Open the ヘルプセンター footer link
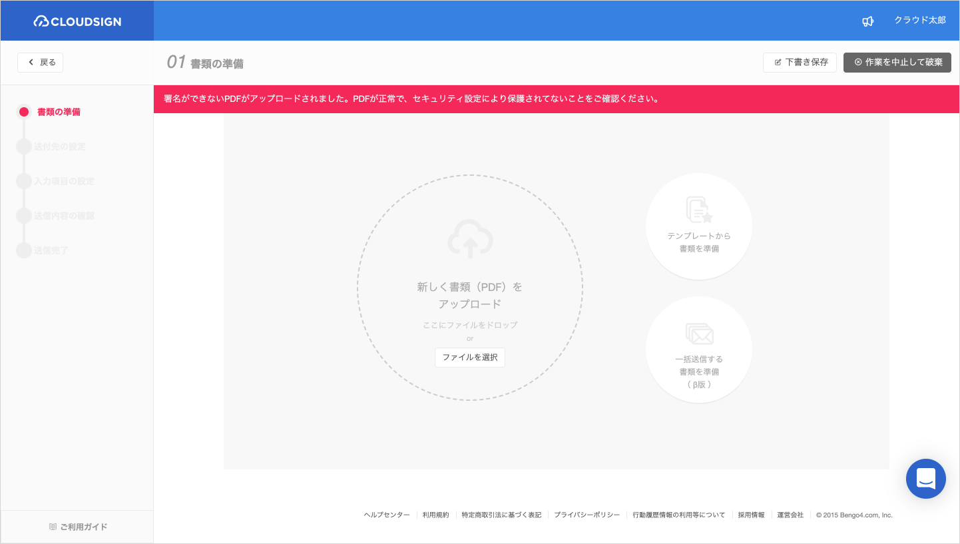The image size is (960, 544). [387, 515]
